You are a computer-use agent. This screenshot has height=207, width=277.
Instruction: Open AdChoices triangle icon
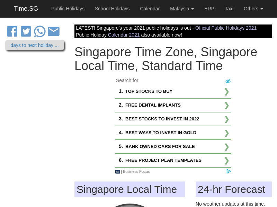pos(229,171)
